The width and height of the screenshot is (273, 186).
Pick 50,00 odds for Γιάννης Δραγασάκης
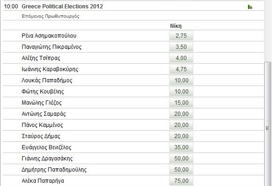pyautogui.click(x=181, y=159)
